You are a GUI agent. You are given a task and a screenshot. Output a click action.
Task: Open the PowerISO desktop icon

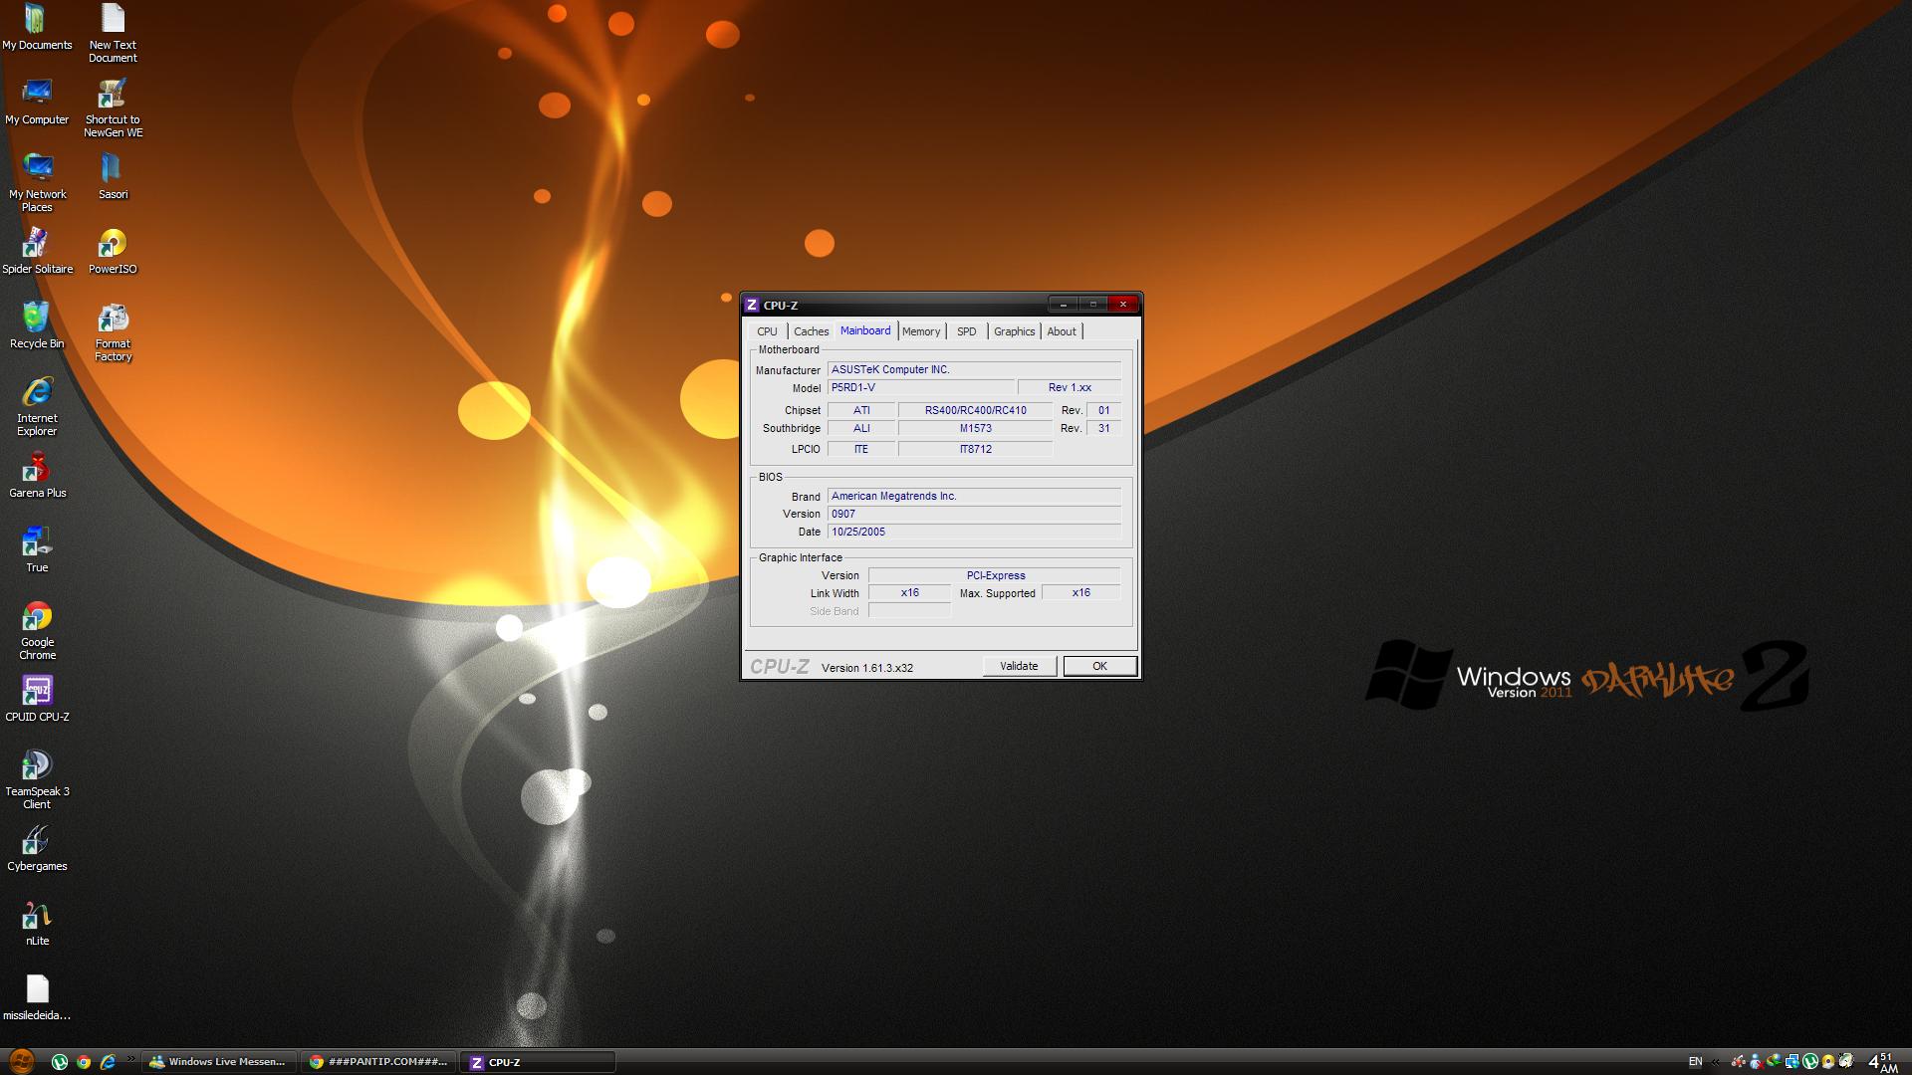(113, 245)
